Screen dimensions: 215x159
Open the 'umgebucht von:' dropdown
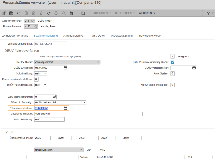click(x=59, y=150)
